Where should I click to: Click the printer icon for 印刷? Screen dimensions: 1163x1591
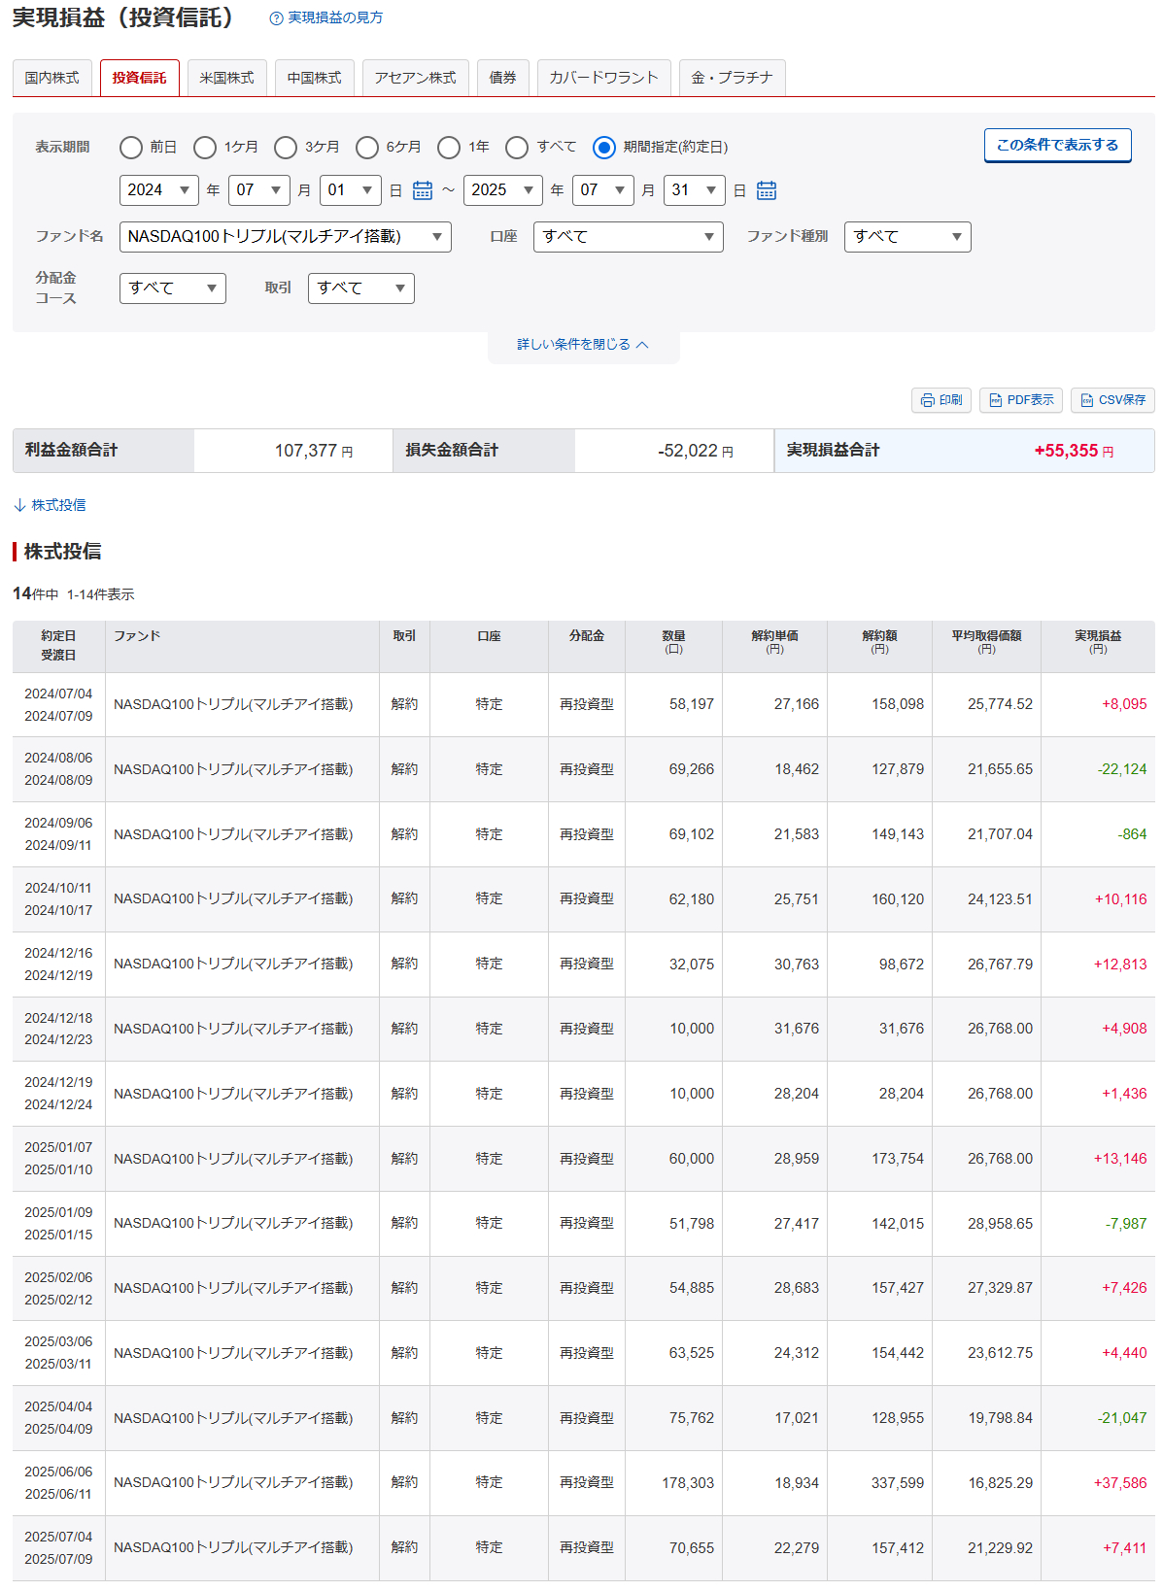[x=927, y=400]
